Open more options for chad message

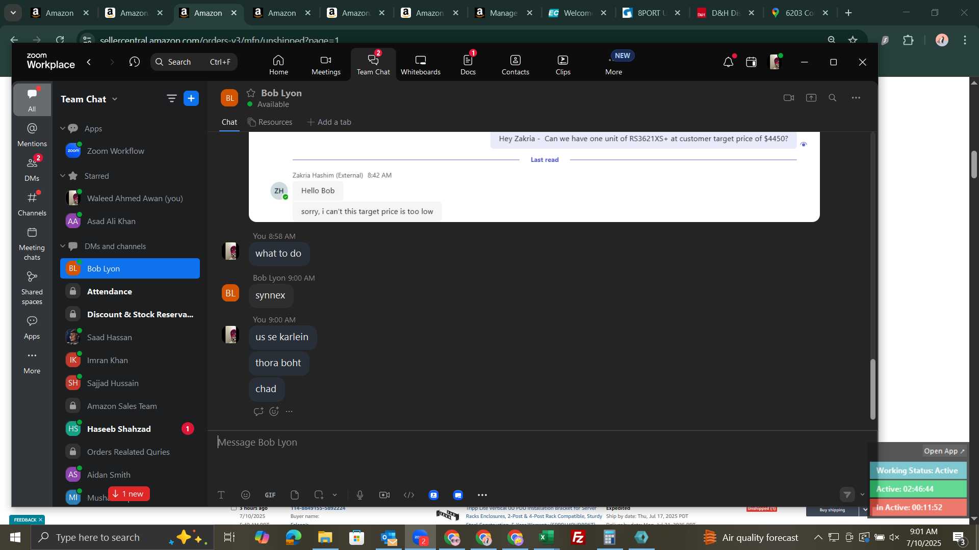point(290,411)
